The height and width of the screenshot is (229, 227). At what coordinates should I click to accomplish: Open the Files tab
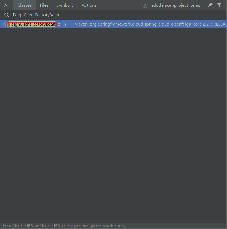[44, 5]
